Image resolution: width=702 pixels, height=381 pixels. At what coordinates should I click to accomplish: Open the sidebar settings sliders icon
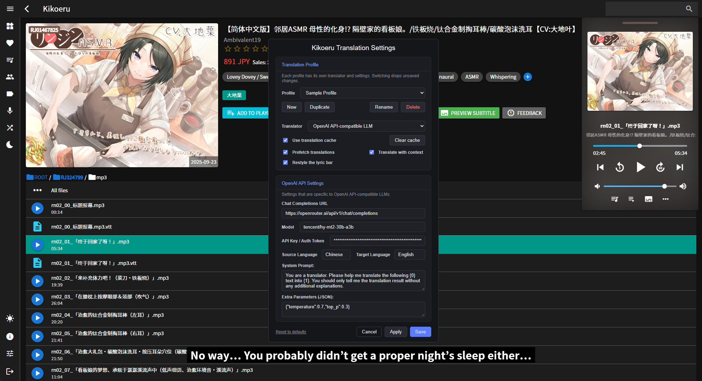click(10, 353)
